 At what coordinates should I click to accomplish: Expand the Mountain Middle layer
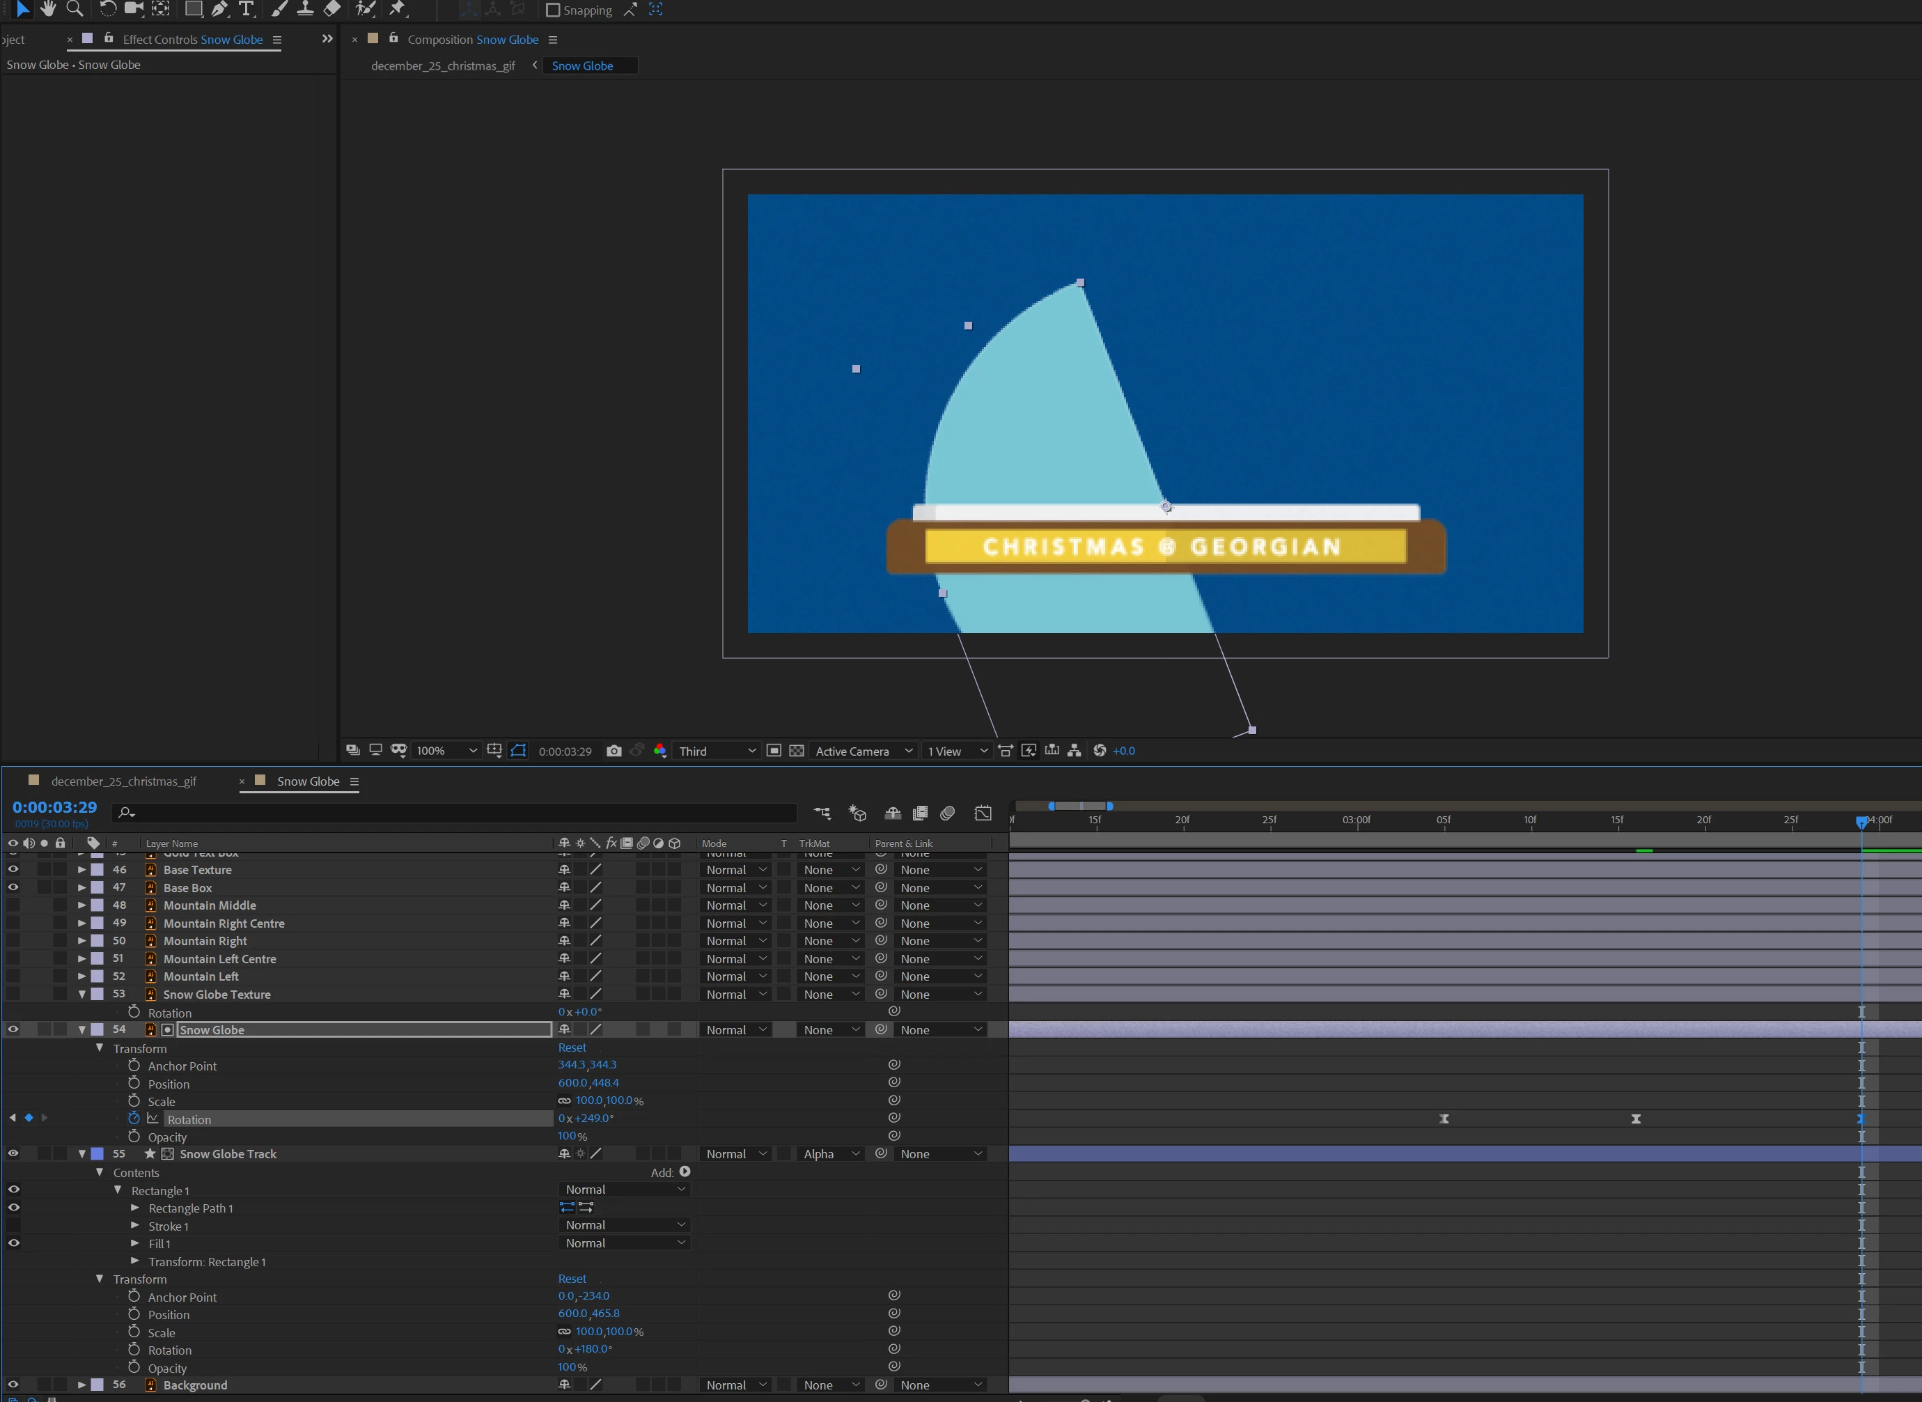81,905
